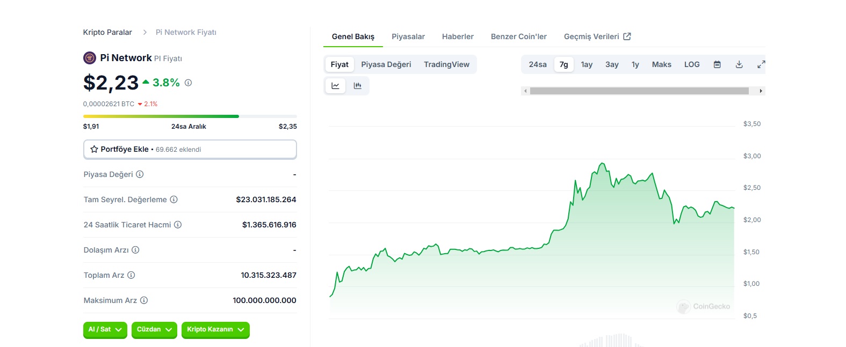Show info for Maksimum Arz

[x=144, y=300]
